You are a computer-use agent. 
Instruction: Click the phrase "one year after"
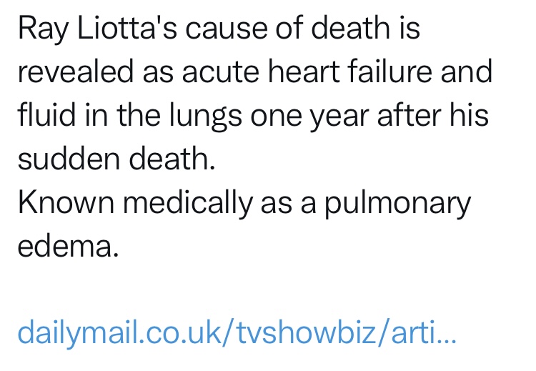point(362,117)
